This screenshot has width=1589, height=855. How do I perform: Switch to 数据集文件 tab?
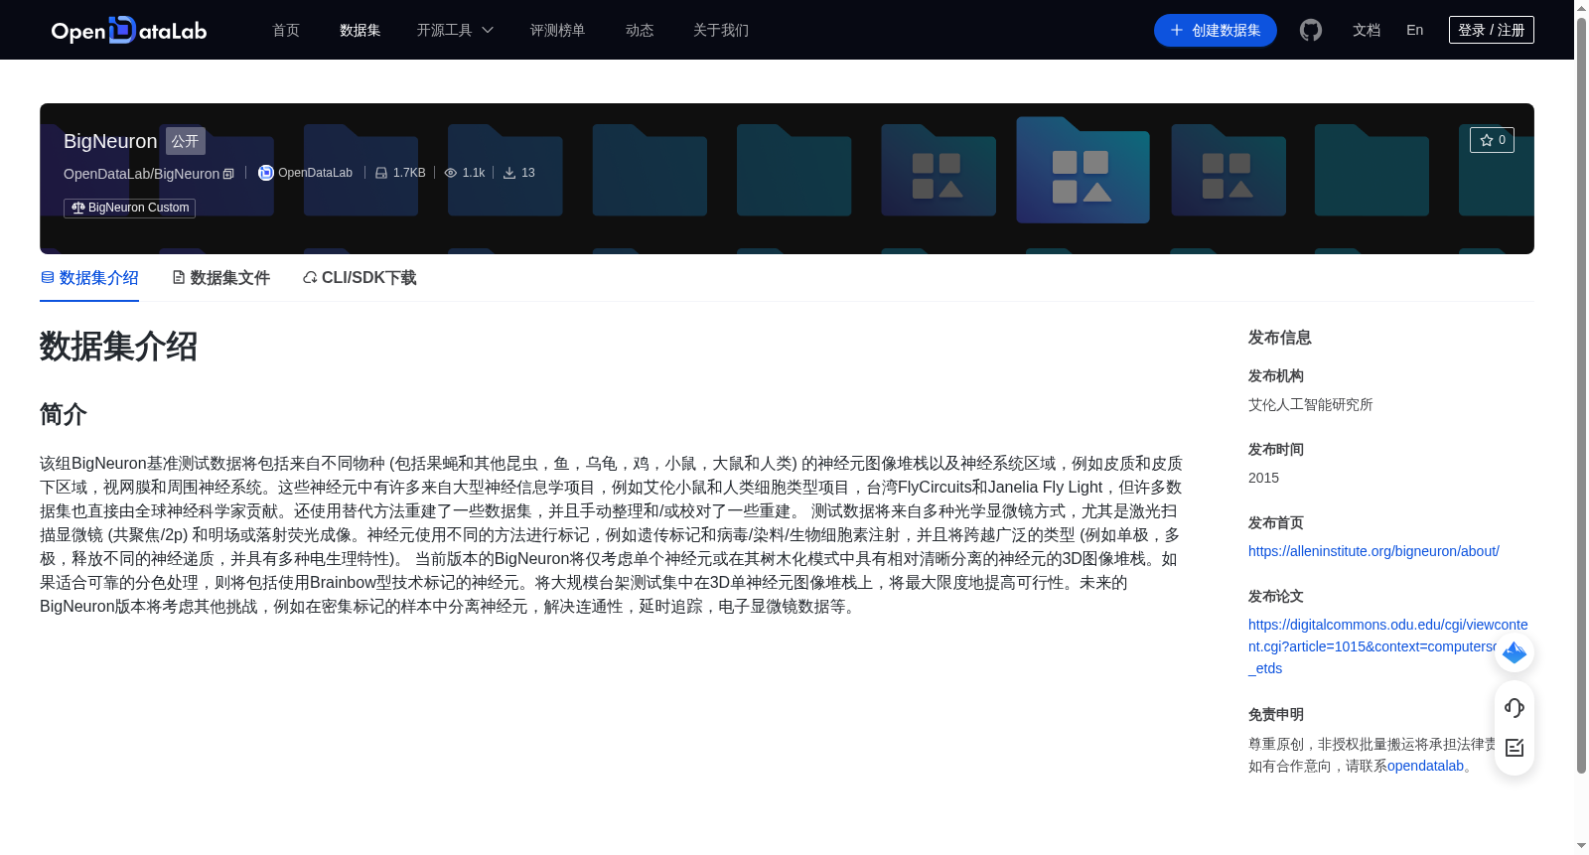[221, 278]
